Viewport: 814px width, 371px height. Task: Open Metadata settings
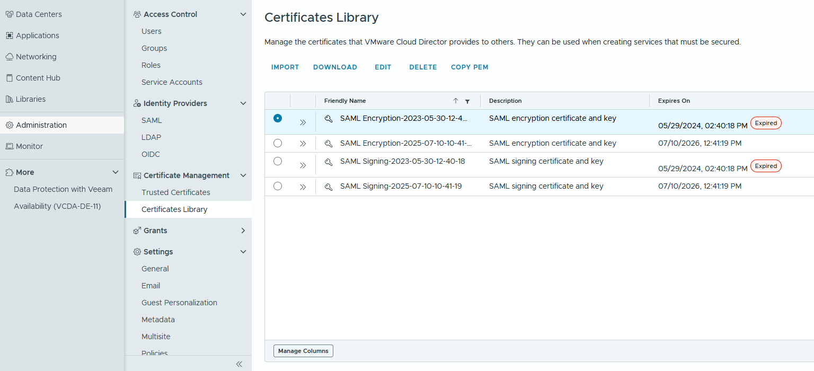(158, 320)
